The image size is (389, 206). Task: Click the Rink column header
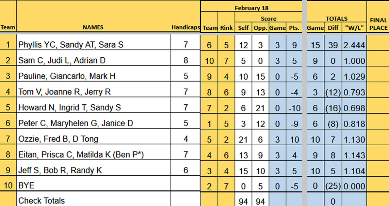click(x=226, y=28)
